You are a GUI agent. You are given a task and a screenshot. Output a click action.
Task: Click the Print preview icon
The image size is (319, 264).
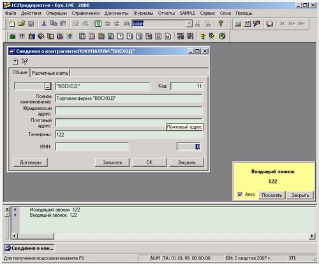tap(85, 24)
